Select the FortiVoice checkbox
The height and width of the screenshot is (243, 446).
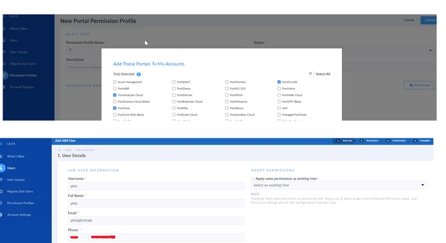coord(279,89)
